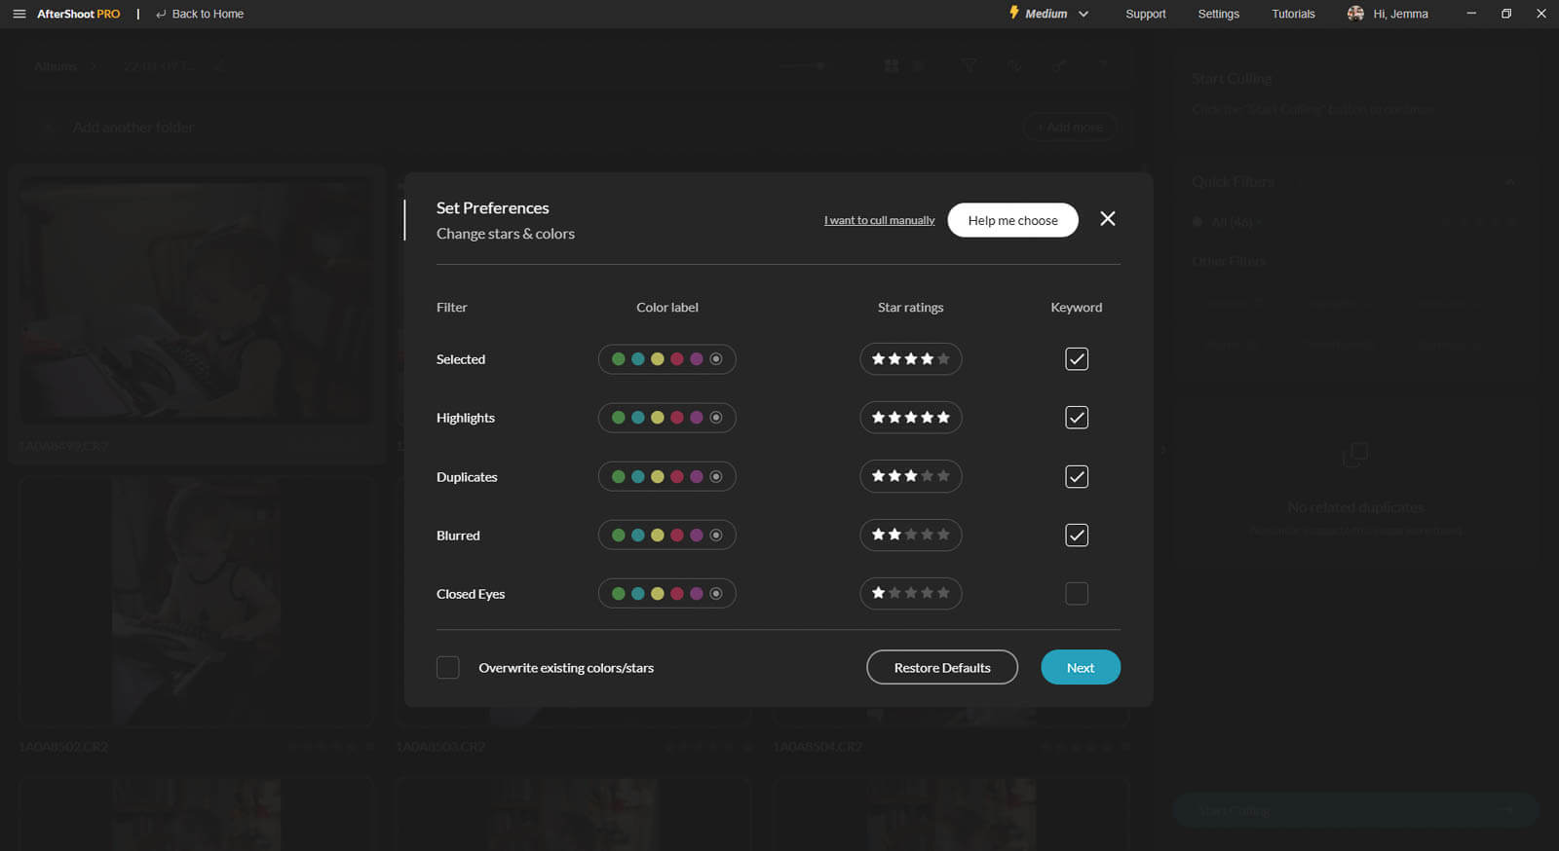Image resolution: width=1559 pixels, height=851 pixels.
Task: Open the Support menu
Action: point(1145,14)
